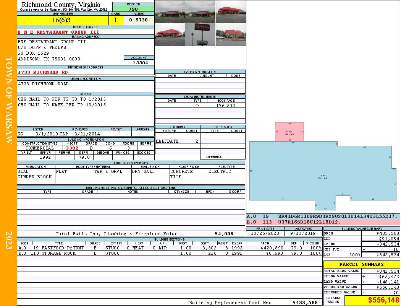Click foundation value CINDER BLOCK
The width and height of the screenshot is (401, 306).
coord(35,177)
